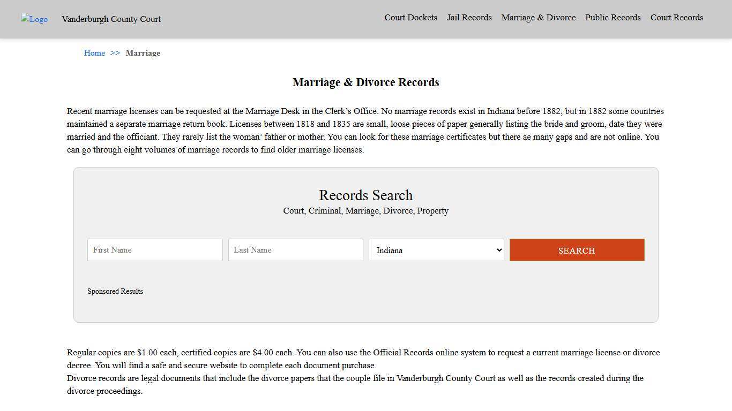Viewport: 732px width, 411px height.
Task: Open the Court Records navigation item
Action: pos(676,17)
